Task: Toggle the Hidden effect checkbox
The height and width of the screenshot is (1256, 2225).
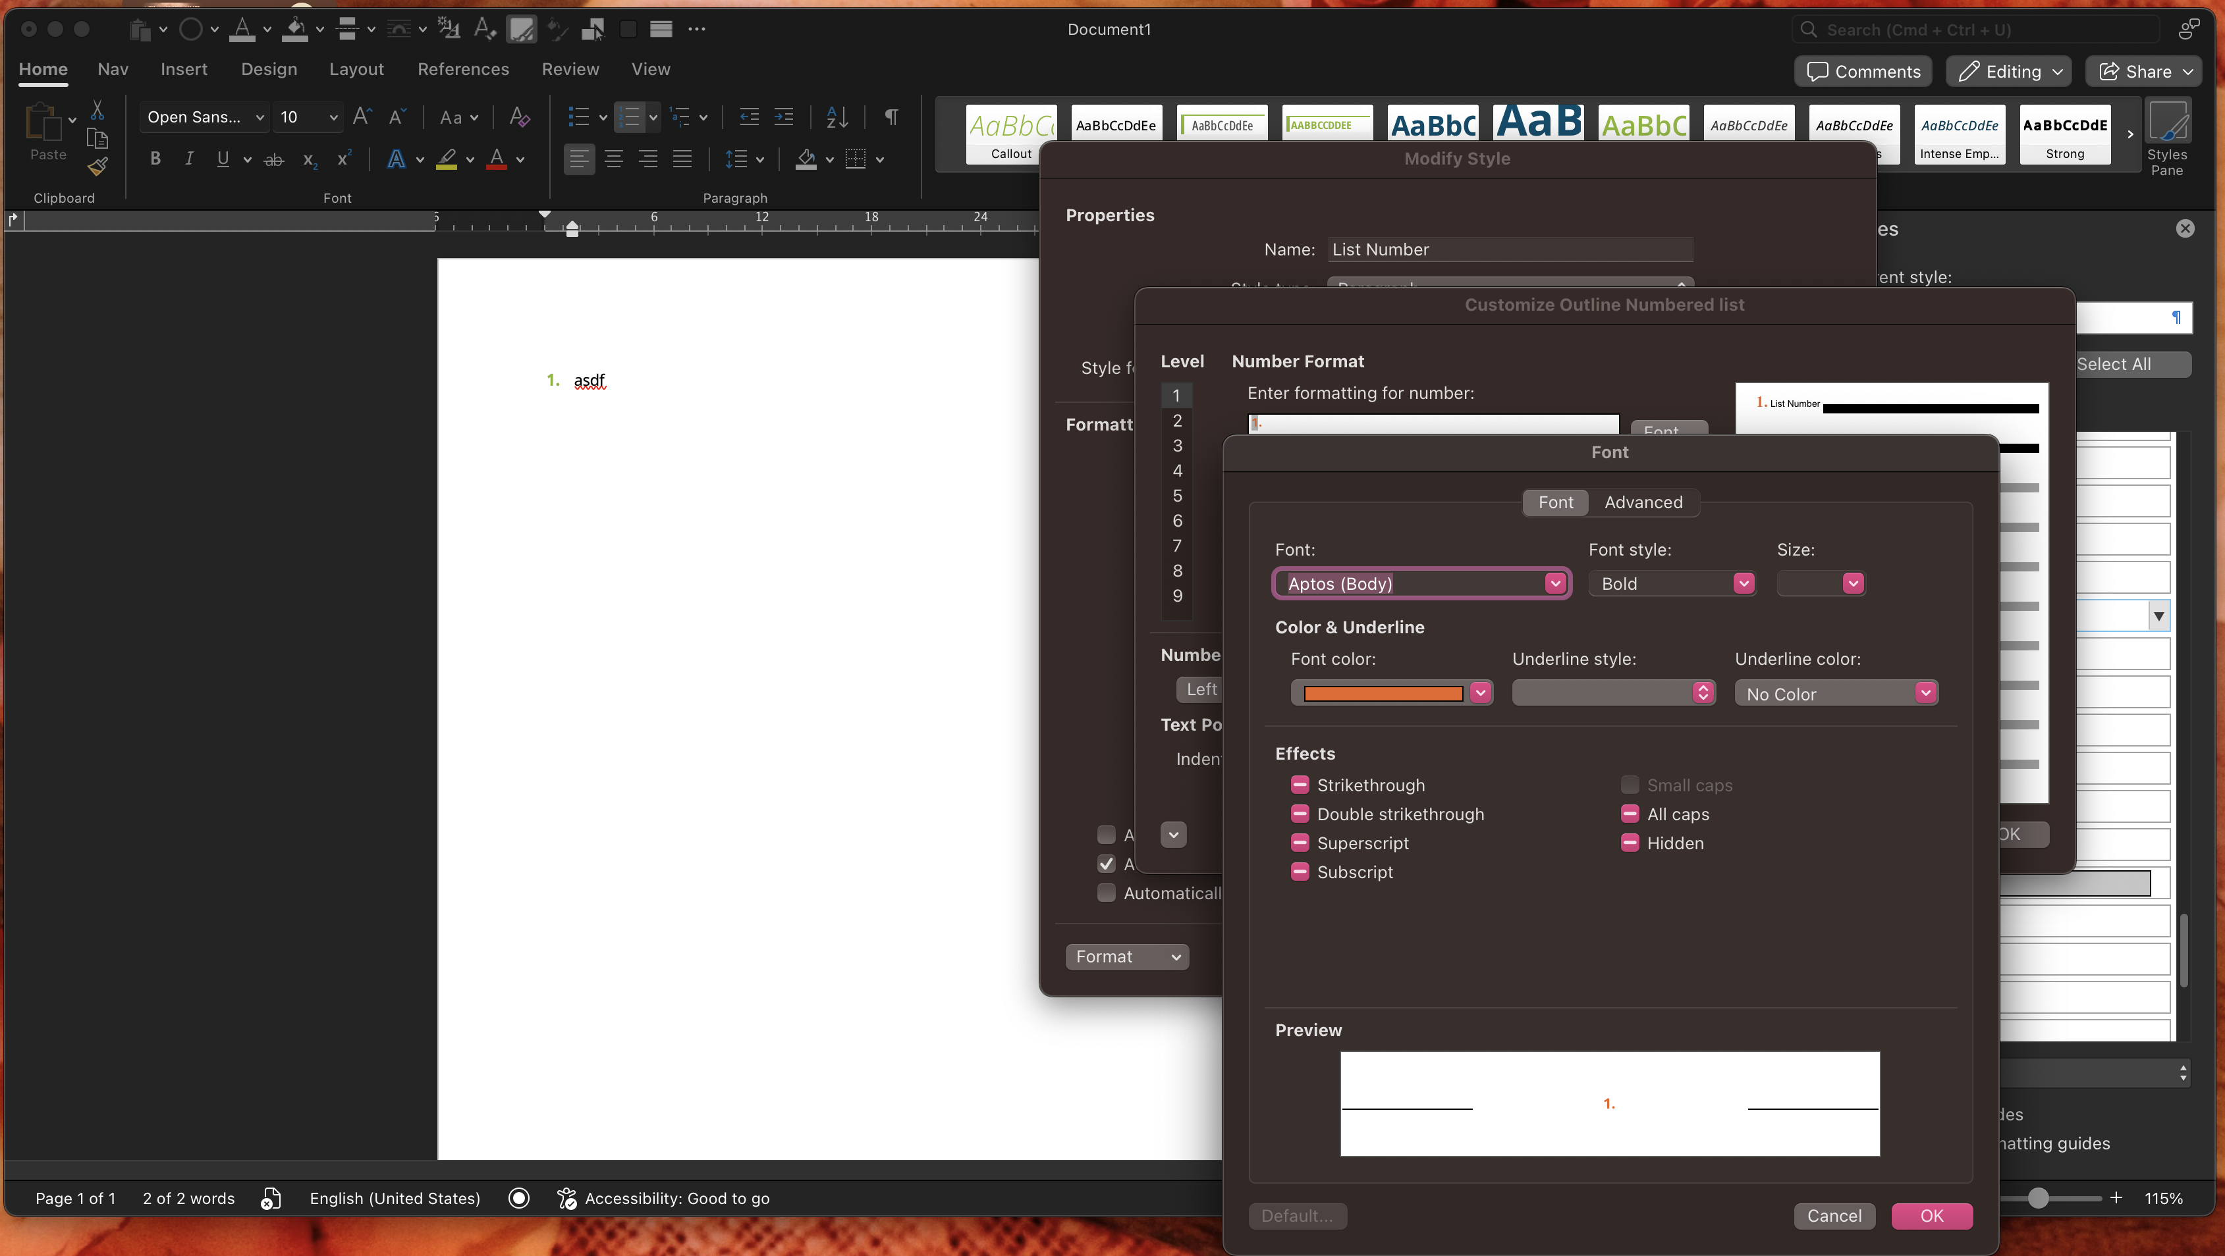Action: click(x=1630, y=843)
